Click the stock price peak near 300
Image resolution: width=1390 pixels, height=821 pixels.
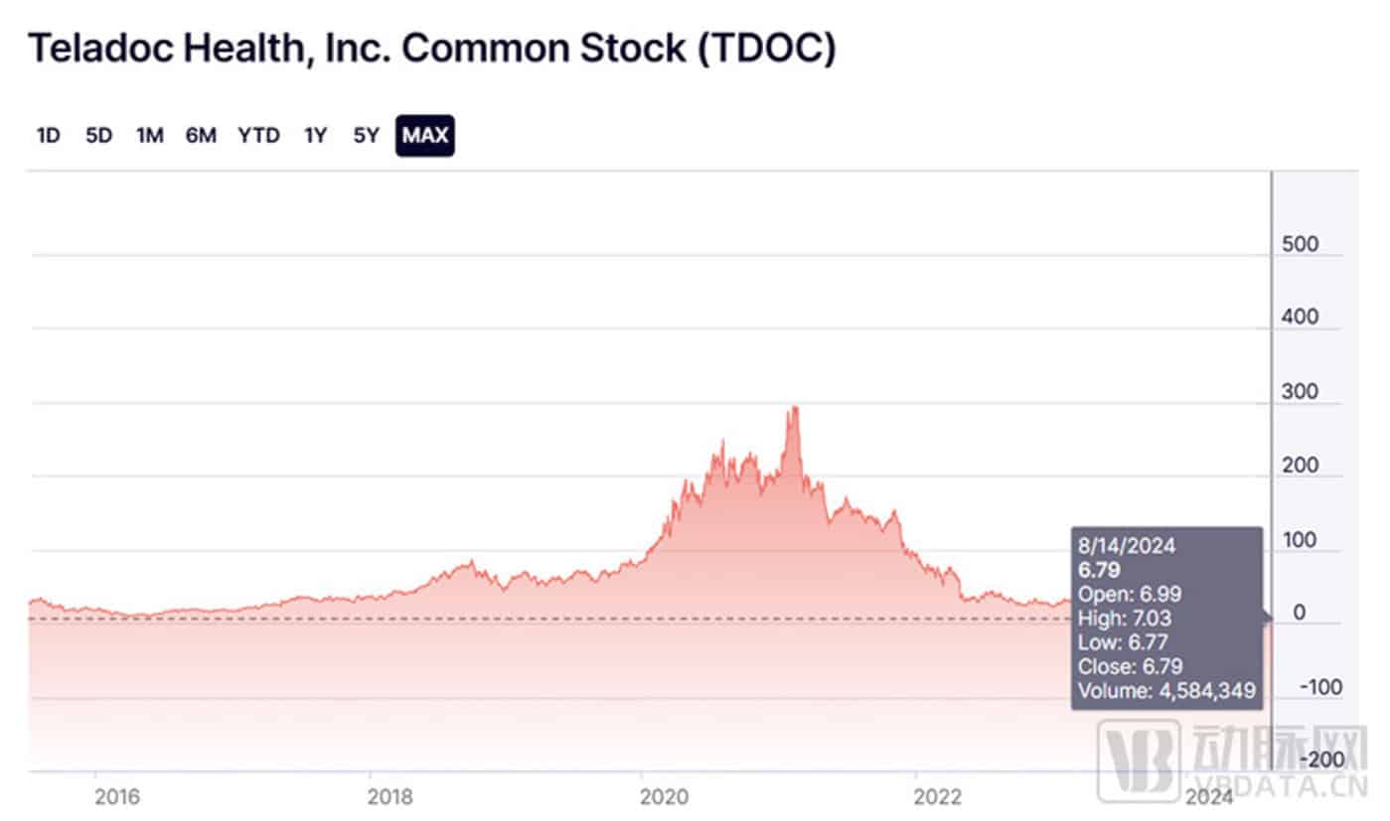coord(794,408)
